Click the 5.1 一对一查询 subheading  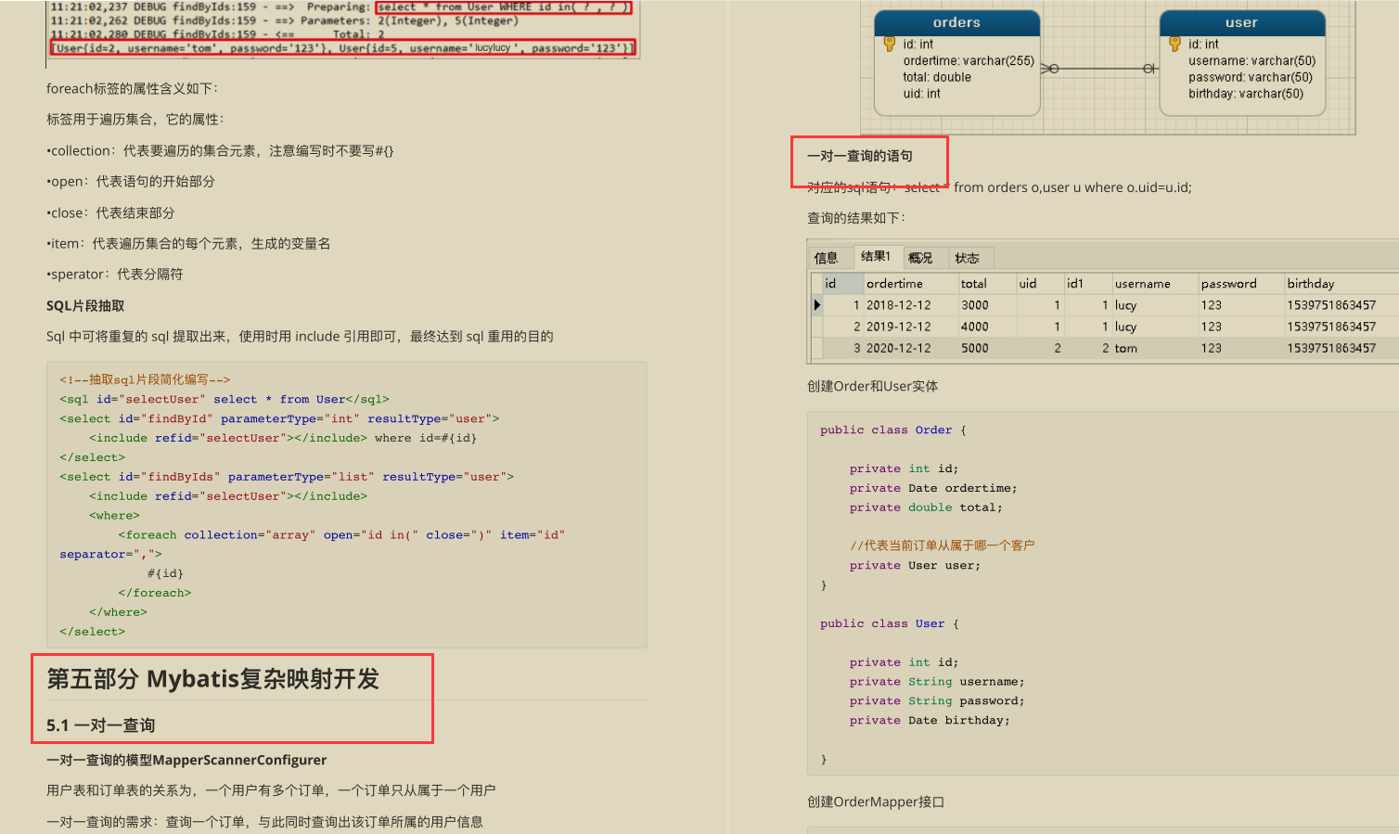pos(100,725)
